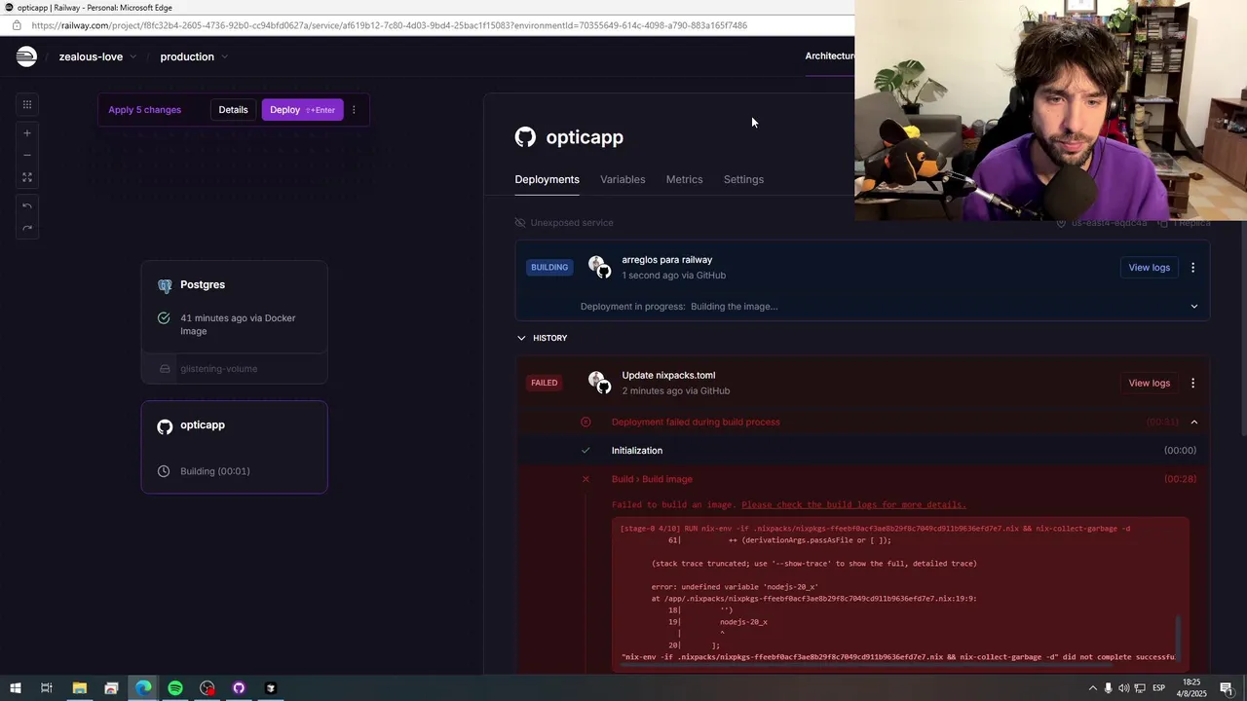Viewport: 1247px width, 701px height.
Task: Click the 'Build › Build image' step
Action: tap(652, 479)
